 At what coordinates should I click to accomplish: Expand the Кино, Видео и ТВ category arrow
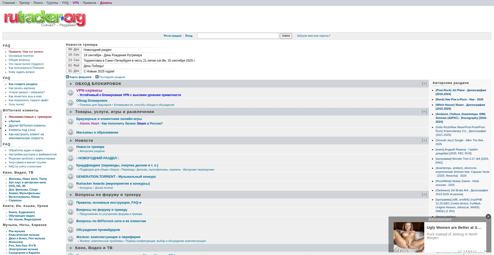coord(71,248)
